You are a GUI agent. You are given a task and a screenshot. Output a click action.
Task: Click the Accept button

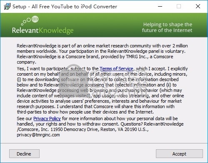pos(179,153)
